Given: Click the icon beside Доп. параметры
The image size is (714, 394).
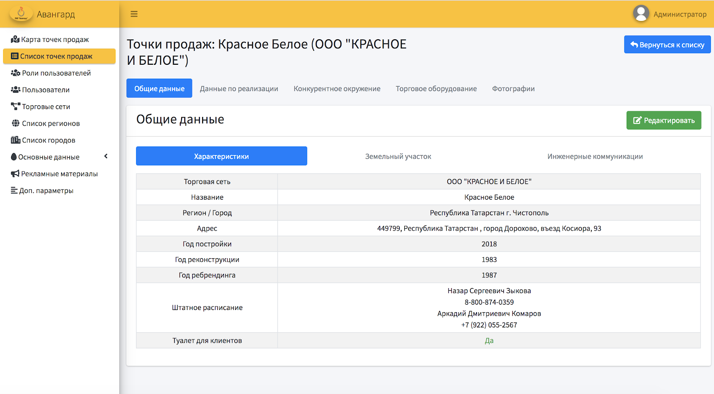Looking at the screenshot, I should [14, 190].
